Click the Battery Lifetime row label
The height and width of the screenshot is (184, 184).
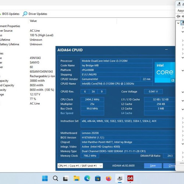click(x=10, y=44)
